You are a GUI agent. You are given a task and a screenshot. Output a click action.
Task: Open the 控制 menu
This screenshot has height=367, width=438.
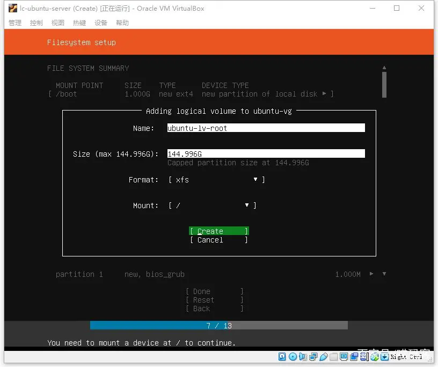click(x=36, y=23)
